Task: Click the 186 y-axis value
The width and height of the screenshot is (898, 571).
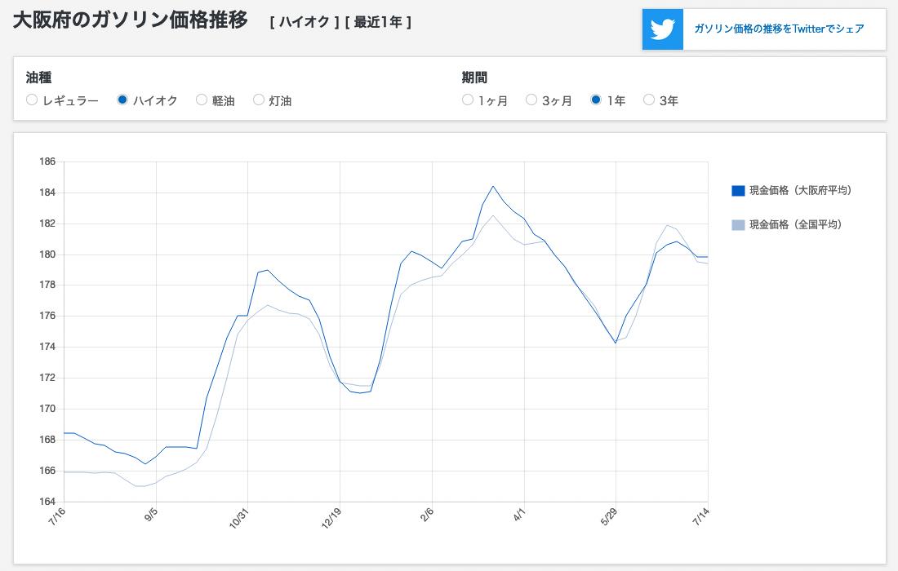Action: click(x=47, y=162)
